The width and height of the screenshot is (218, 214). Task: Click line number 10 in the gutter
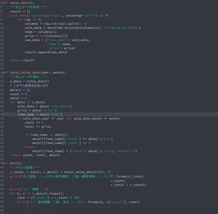2,28
